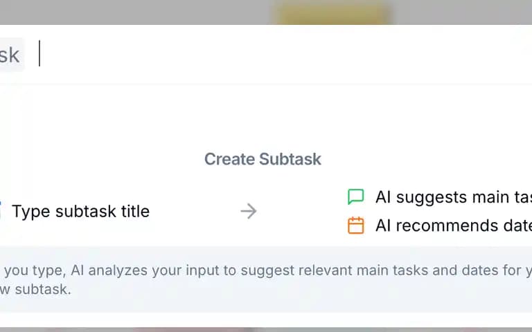The image size is (532, 332).
Task: Click the trailing "subtask." word in the hint
Action: (x=43, y=289)
